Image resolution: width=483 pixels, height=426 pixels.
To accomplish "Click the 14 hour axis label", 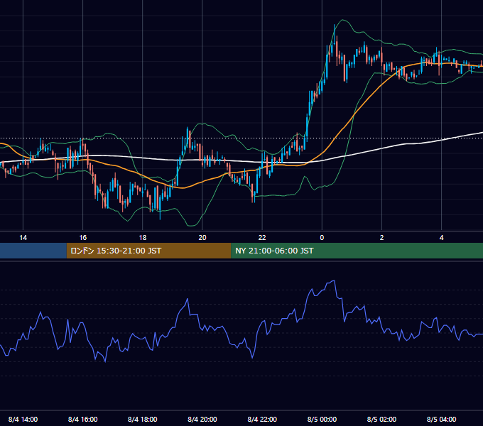I will coord(23,238).
